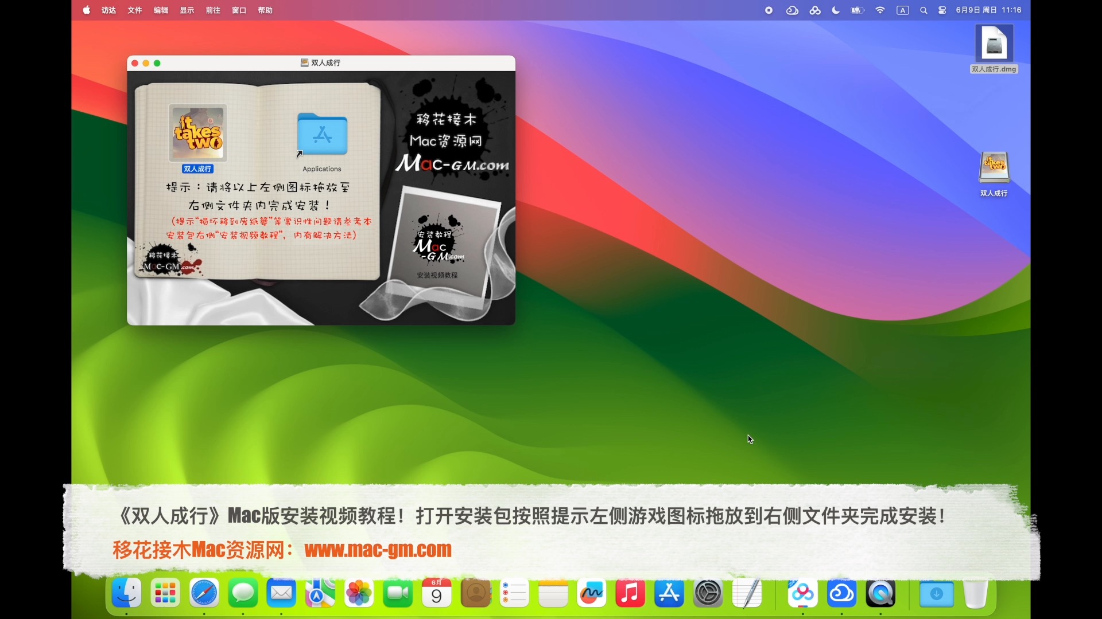Minimize the 双人成行 installer window
The image size is (1102, 619).
tap(146, 63)
